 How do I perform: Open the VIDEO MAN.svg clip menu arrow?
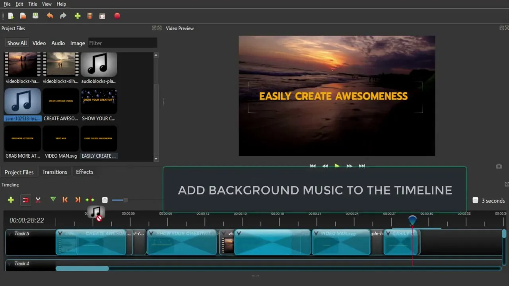click(316, 234)
